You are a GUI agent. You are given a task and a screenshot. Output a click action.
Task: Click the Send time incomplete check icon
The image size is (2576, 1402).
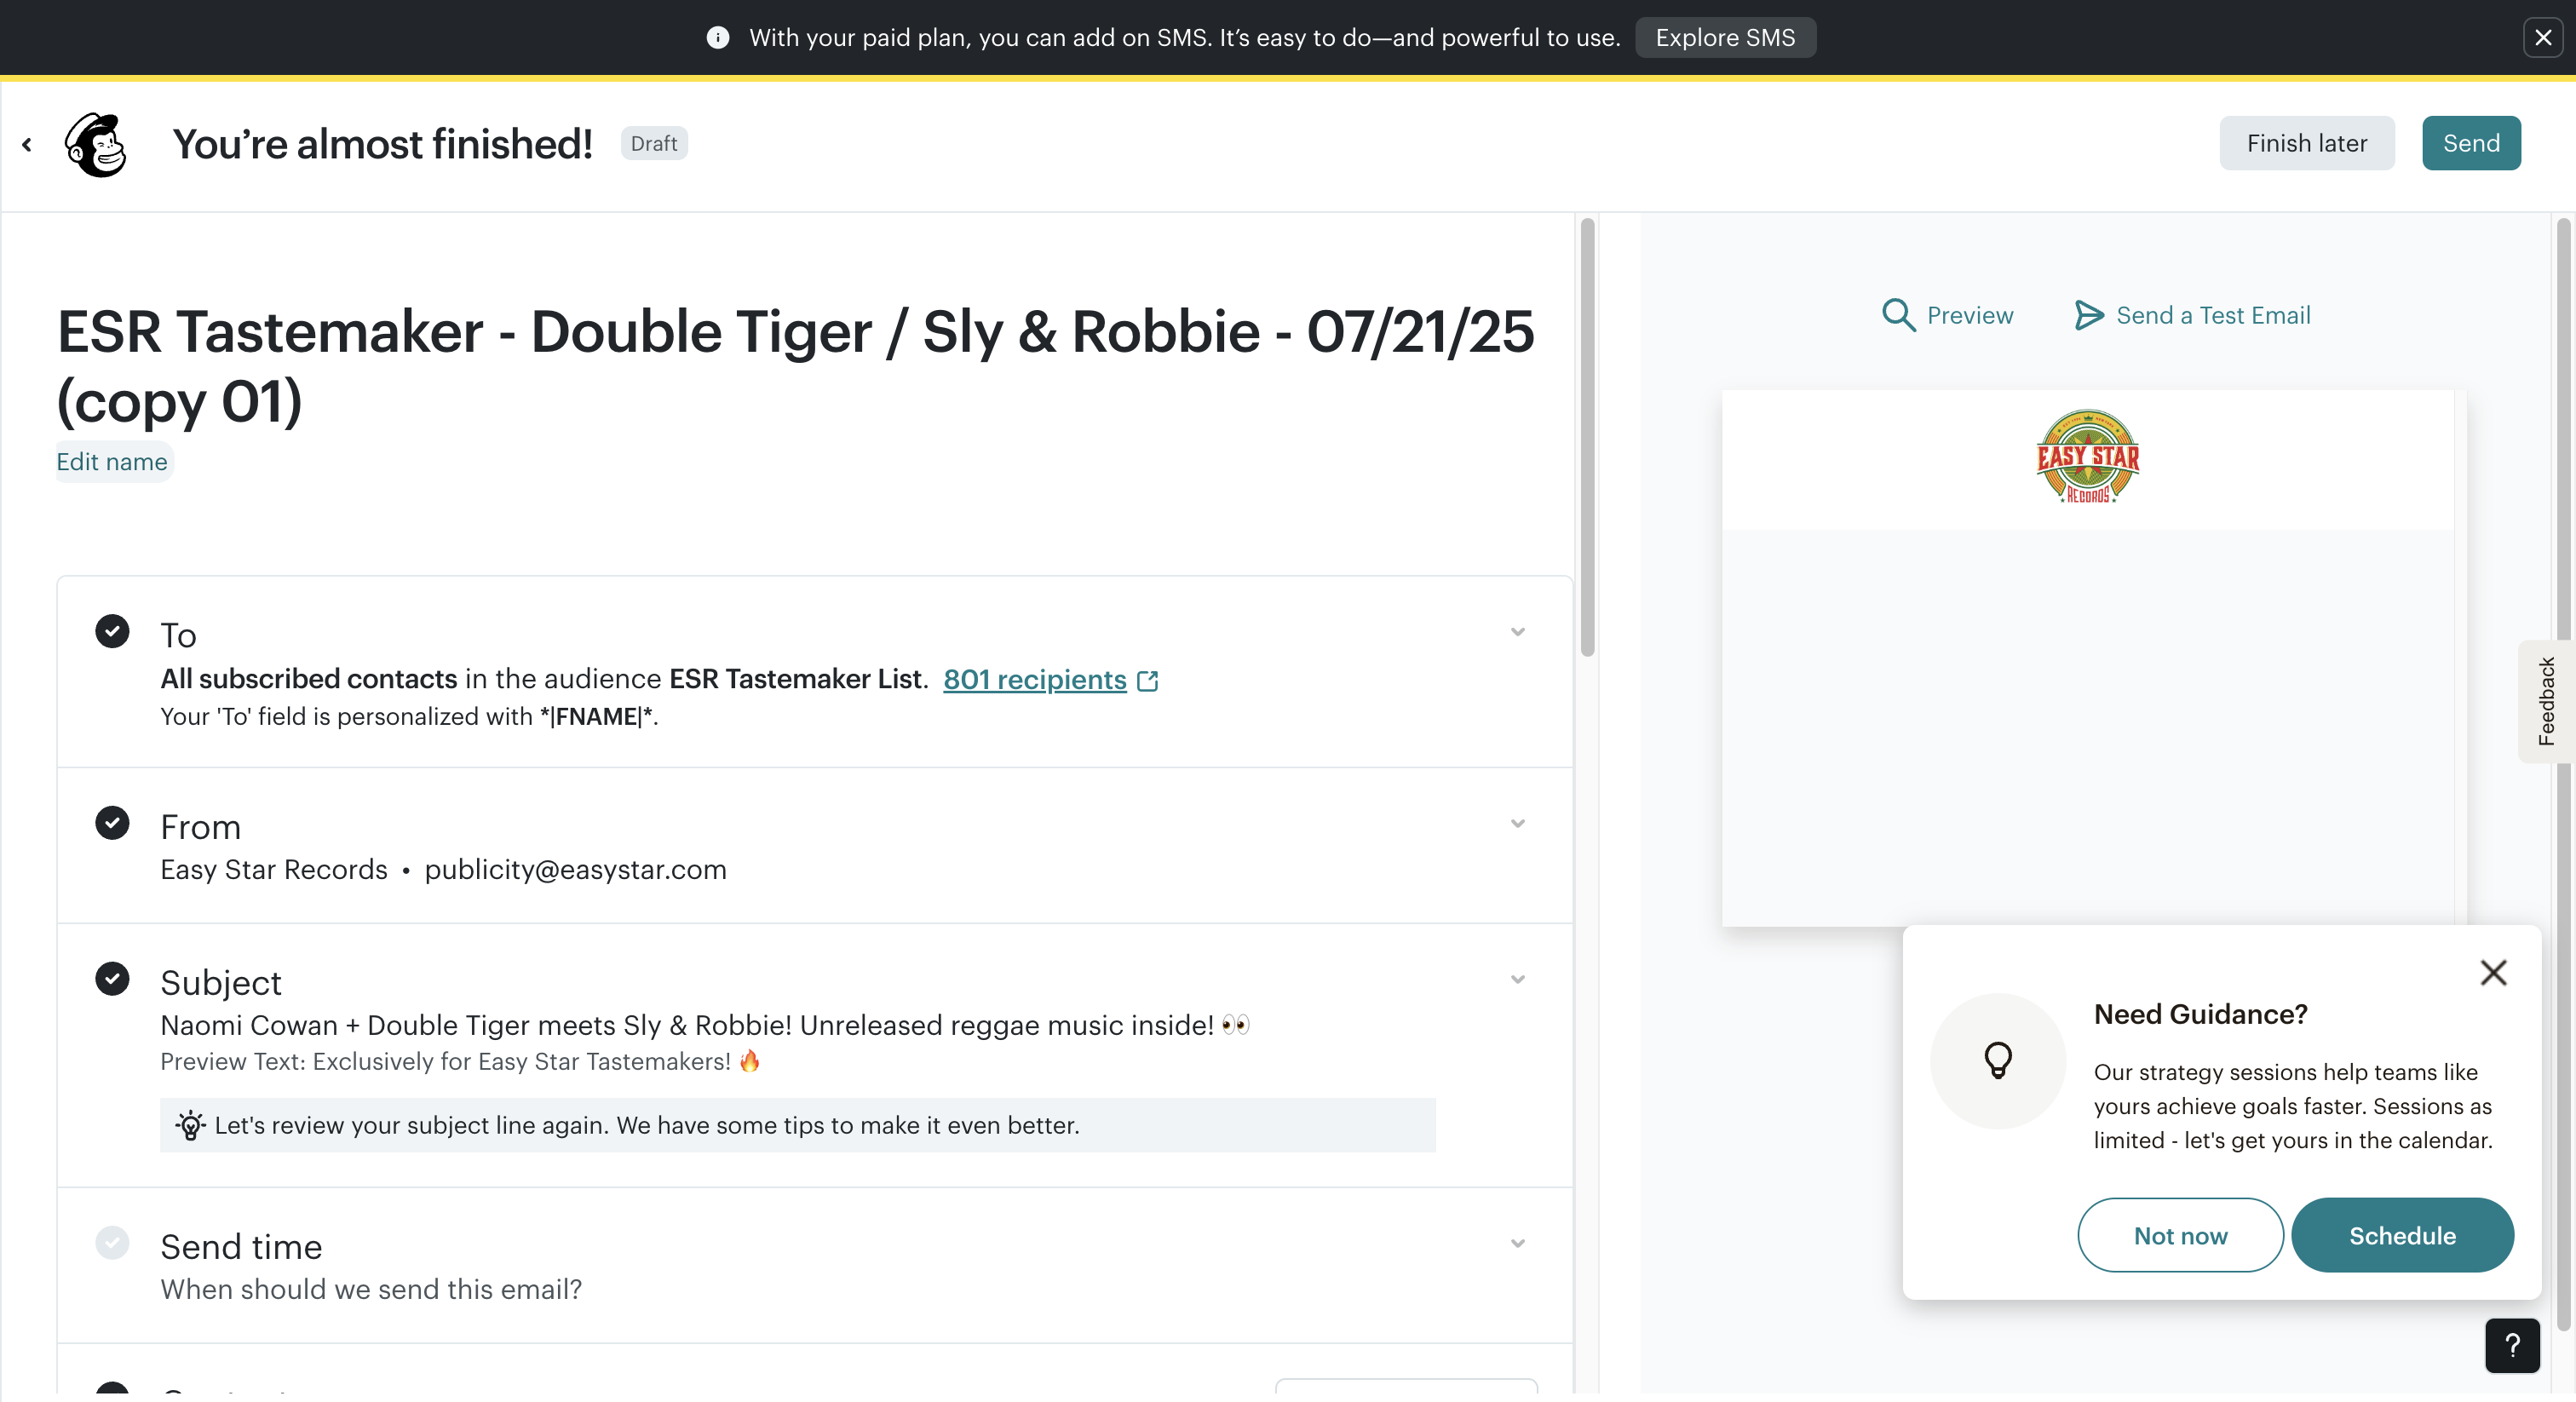112,1243
